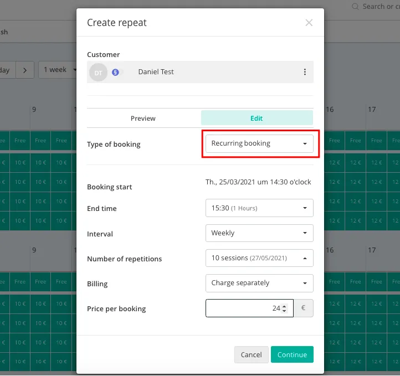Viewport: 400px width, 376px height.
Task: Click the blue badge icon beside Daniel Test
Action: [115, 72]
